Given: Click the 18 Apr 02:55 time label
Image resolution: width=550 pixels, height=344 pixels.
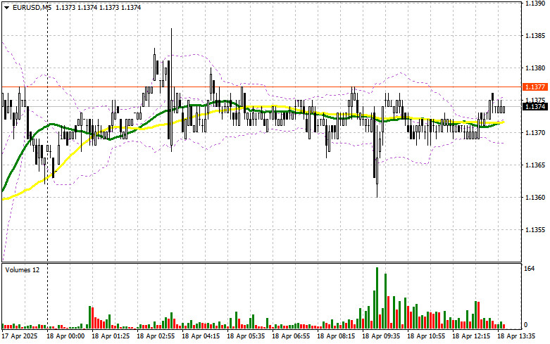Looking at the screenshot, I should (x=156, y=336).
